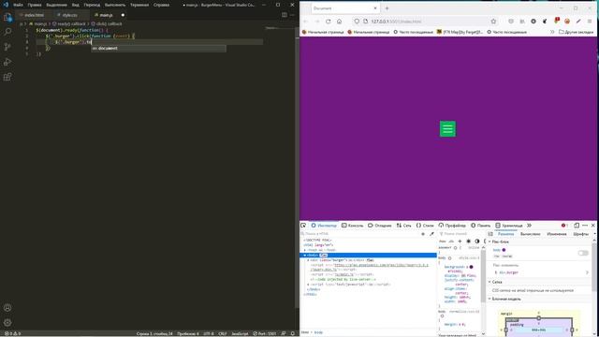Expand the div.burger flex item arrow
Image resolution: width=599 pixels, height=337 pixels.
[587, 272]
